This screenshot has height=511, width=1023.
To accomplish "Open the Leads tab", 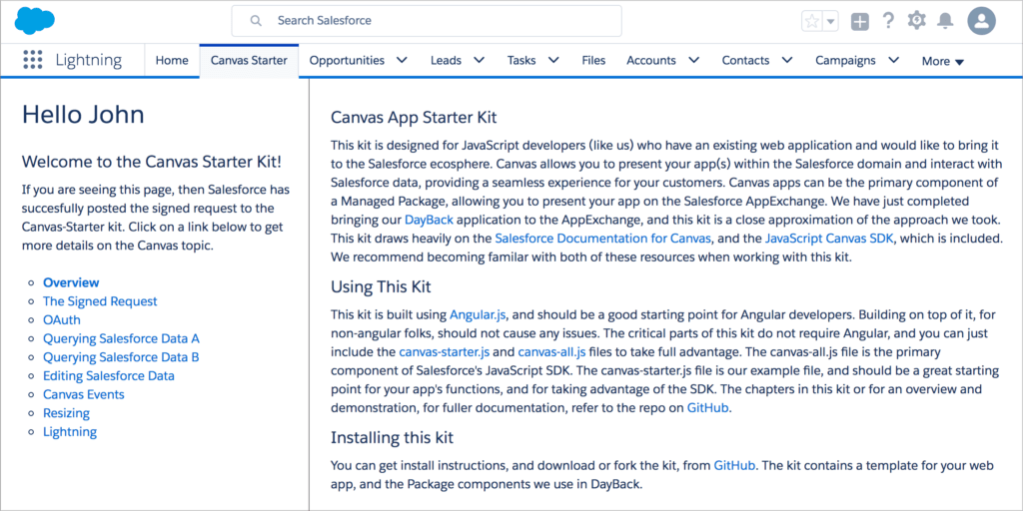I will 446,61.
